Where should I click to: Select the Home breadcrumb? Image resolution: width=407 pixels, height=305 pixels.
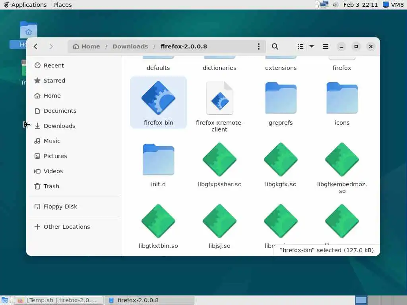(86, 46)
